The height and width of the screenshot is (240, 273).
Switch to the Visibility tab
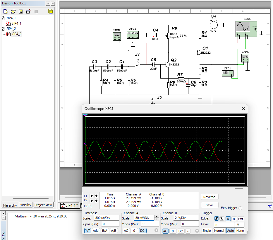(25, 205)
